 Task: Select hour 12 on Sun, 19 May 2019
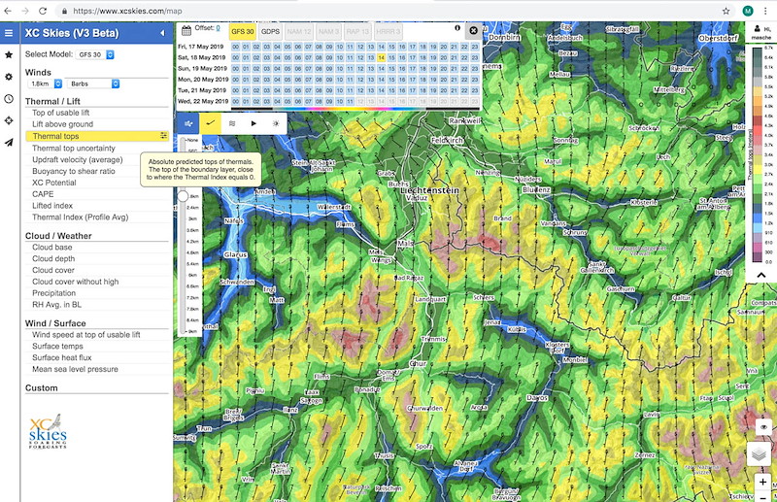(x=360, y=68)
